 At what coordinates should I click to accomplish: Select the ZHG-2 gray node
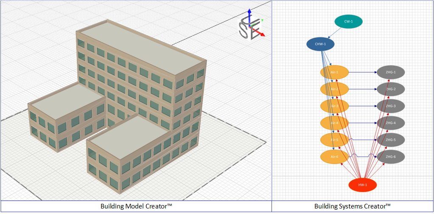coord(391,89)
